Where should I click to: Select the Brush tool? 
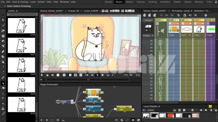click(x=3, y=25)
